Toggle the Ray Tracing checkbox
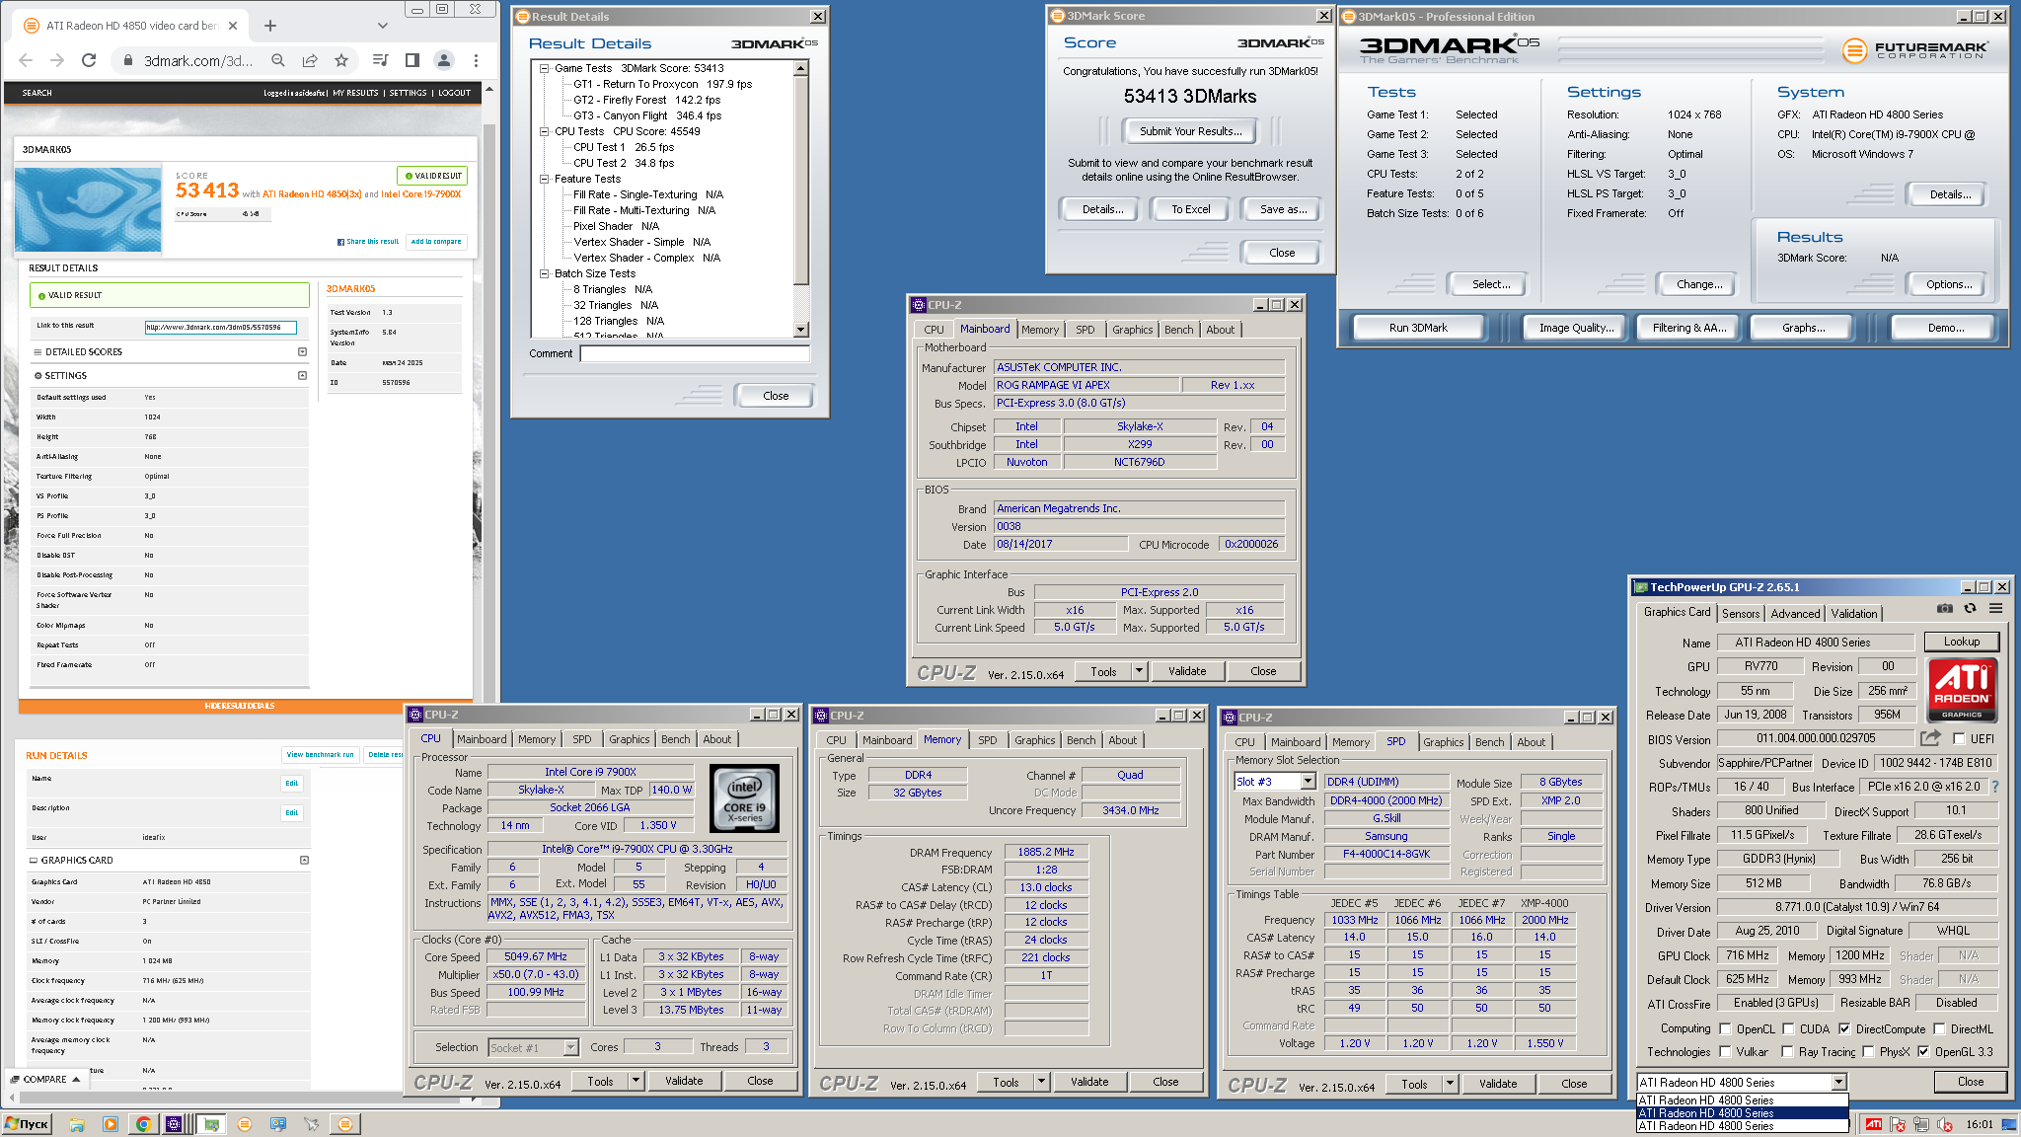This screenshot has height=1137, width=2021. [x=1786, y=1052]
